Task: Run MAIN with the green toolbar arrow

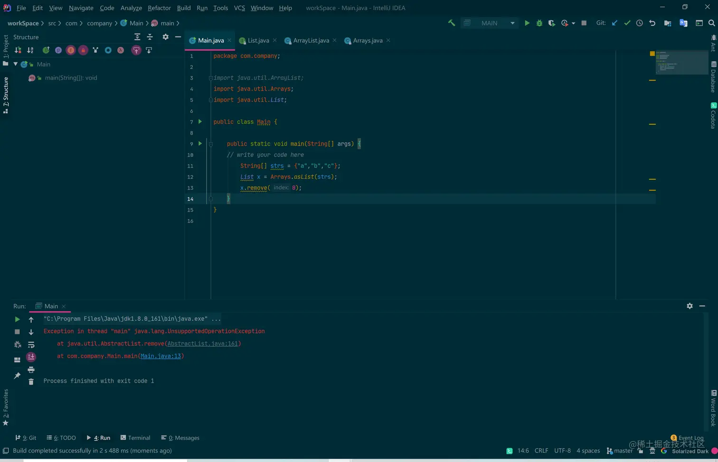Action: [527, 23]
